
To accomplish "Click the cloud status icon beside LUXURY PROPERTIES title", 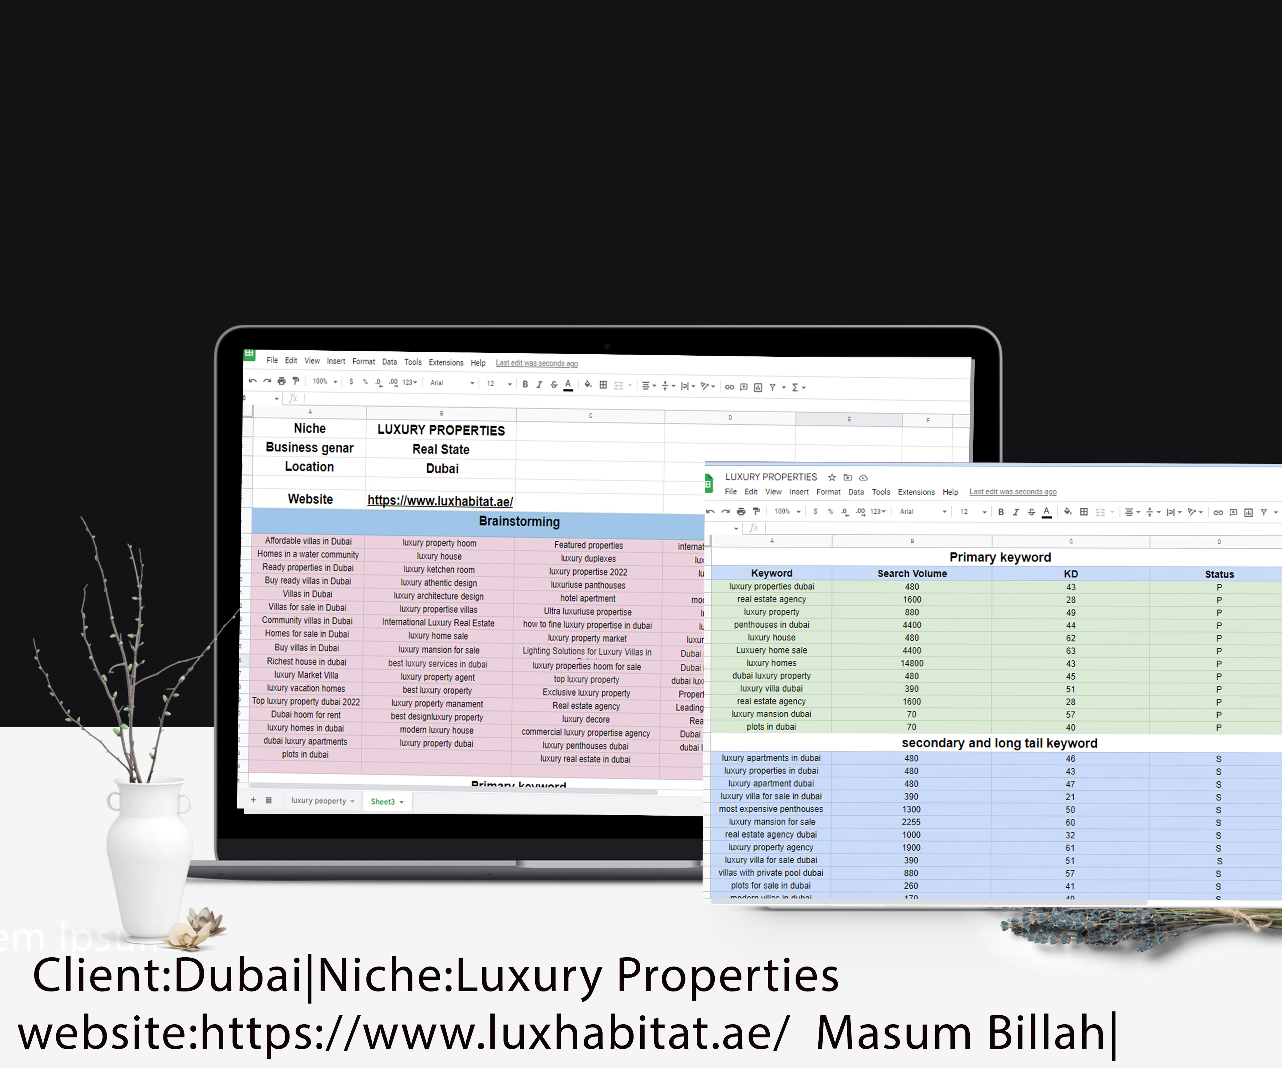I will point(863,477).
